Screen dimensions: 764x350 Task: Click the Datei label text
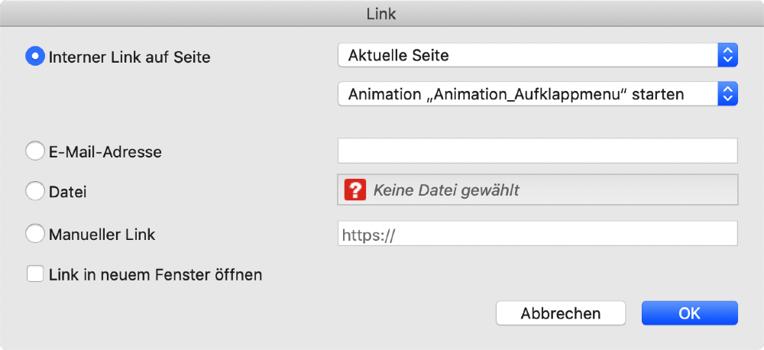67,192
